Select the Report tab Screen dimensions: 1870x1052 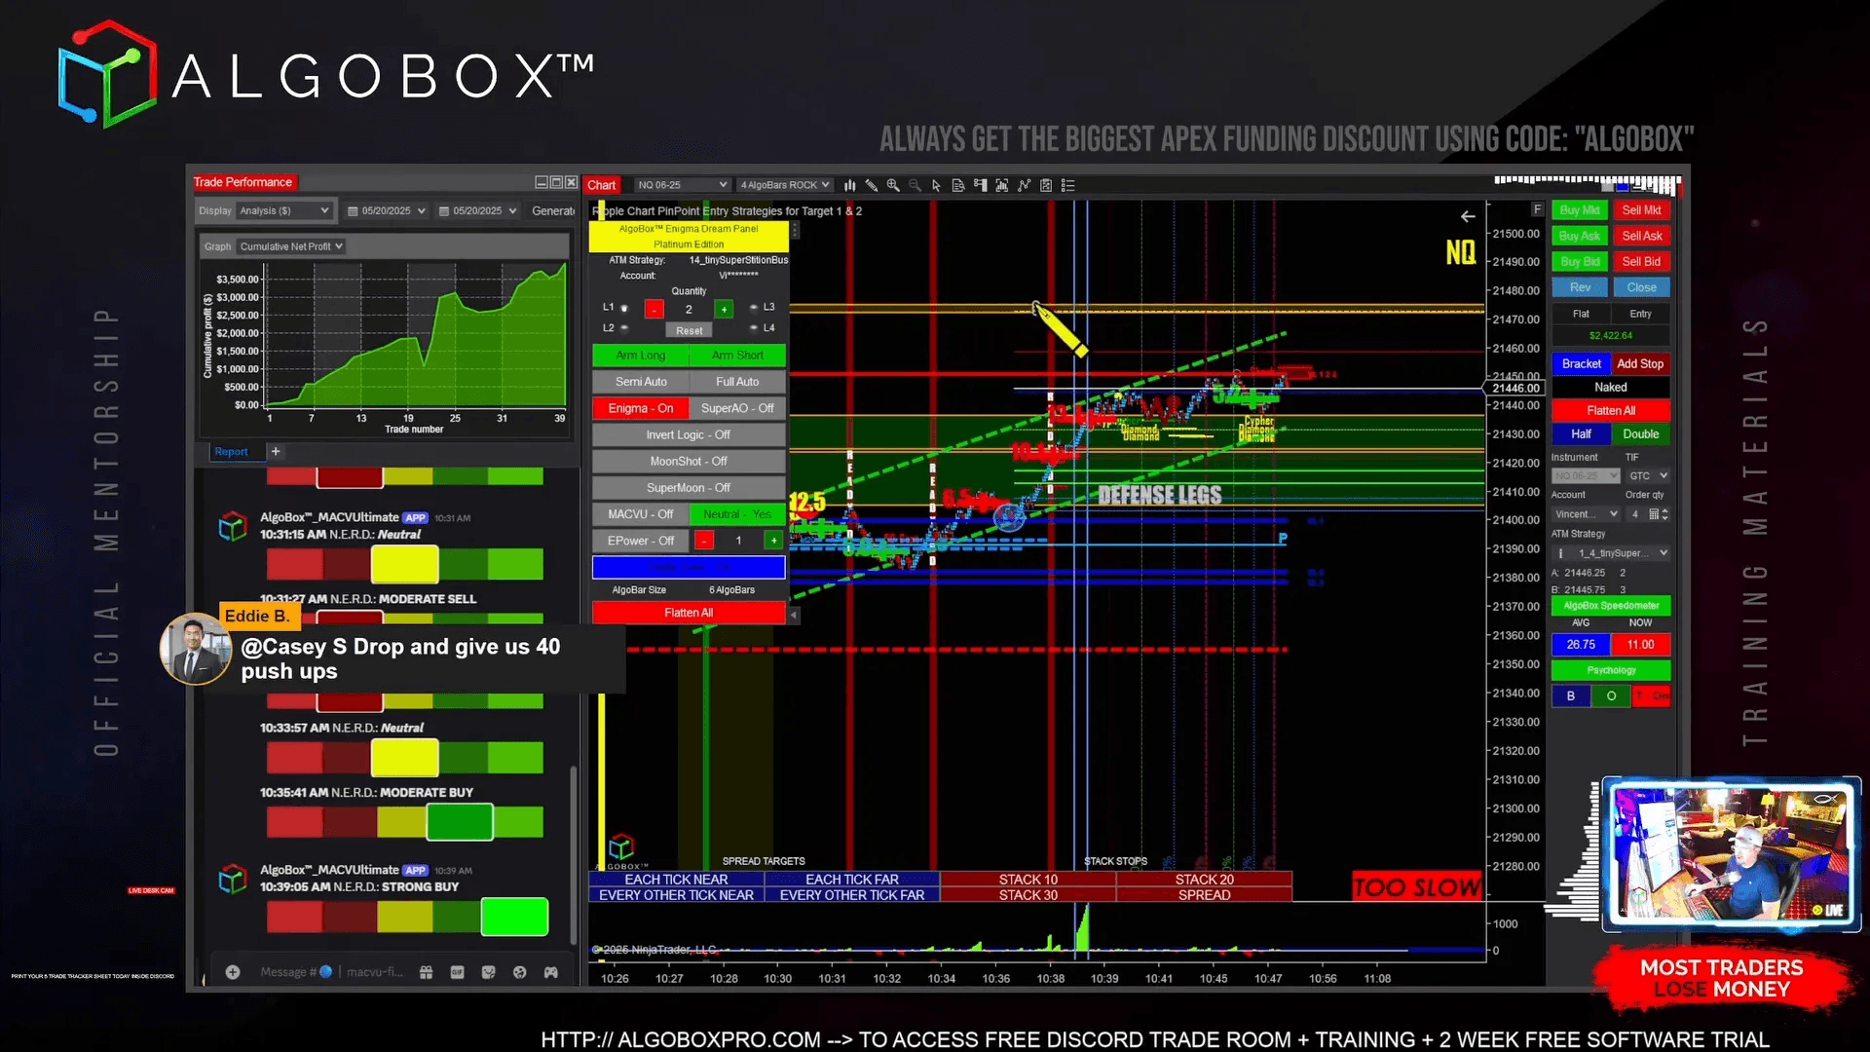(231, 452)
